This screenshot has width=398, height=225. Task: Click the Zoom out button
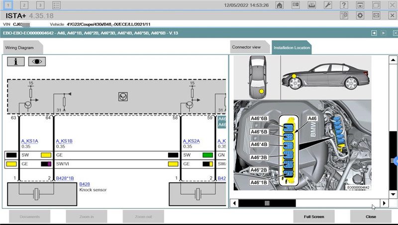(143, 217)
